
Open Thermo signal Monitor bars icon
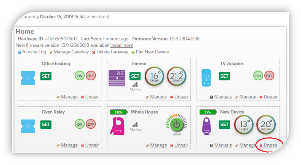click(135, 85)
